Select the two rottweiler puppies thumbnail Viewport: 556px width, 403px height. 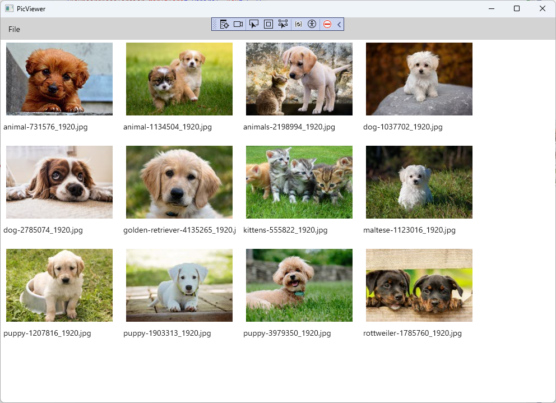coord(419,285)
